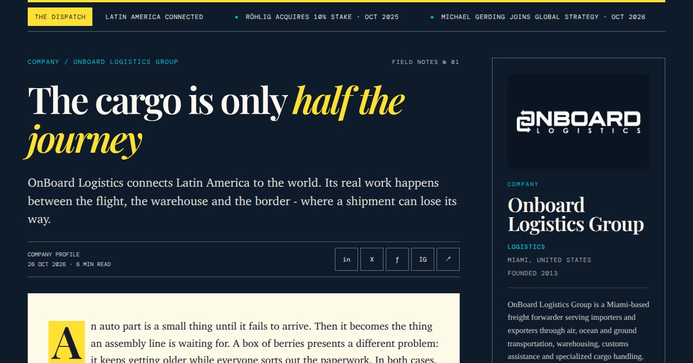
Task: Open The Dispatch badge
Action: pyautogui.click(x=60, y=17)
